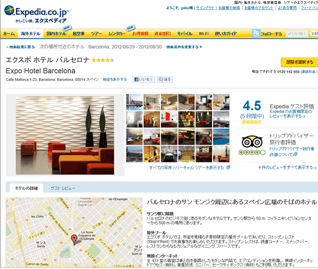318x269 pixels.
Task: Click the TripAdvisor owl logo
Action: coord(252,142)
